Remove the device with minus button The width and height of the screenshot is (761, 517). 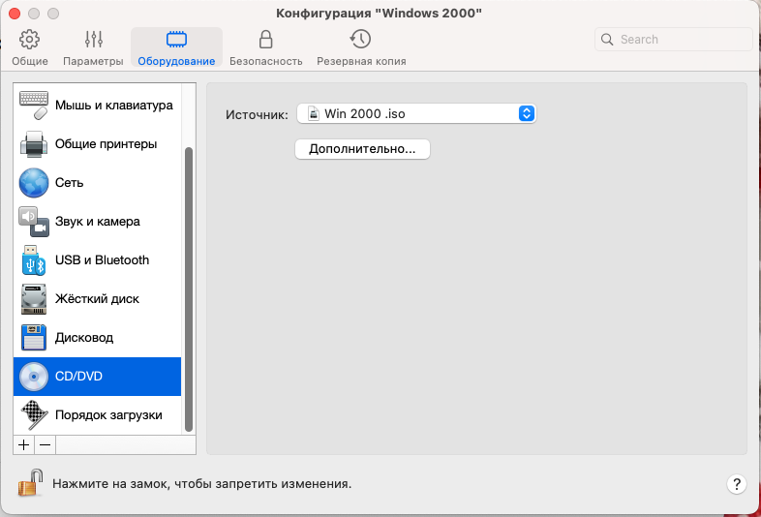tap(45, 444)
